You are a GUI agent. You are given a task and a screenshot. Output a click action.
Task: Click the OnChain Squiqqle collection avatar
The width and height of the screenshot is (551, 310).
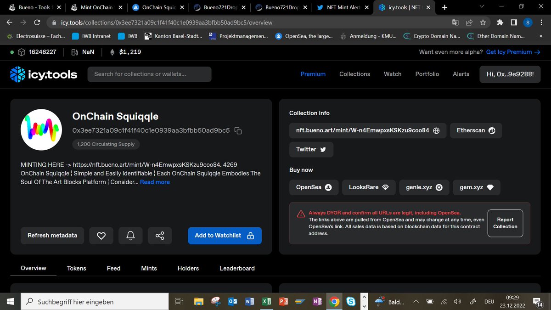click(42, 130)
